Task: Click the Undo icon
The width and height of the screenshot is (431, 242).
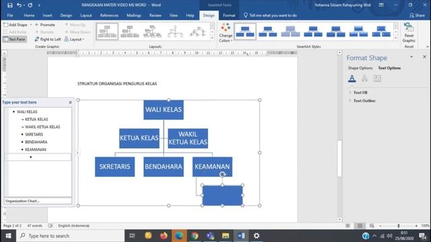Action: (19, 5)
